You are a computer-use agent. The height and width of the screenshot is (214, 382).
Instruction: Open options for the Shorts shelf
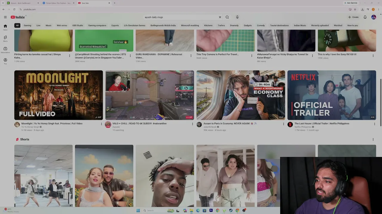pos(373,139)
